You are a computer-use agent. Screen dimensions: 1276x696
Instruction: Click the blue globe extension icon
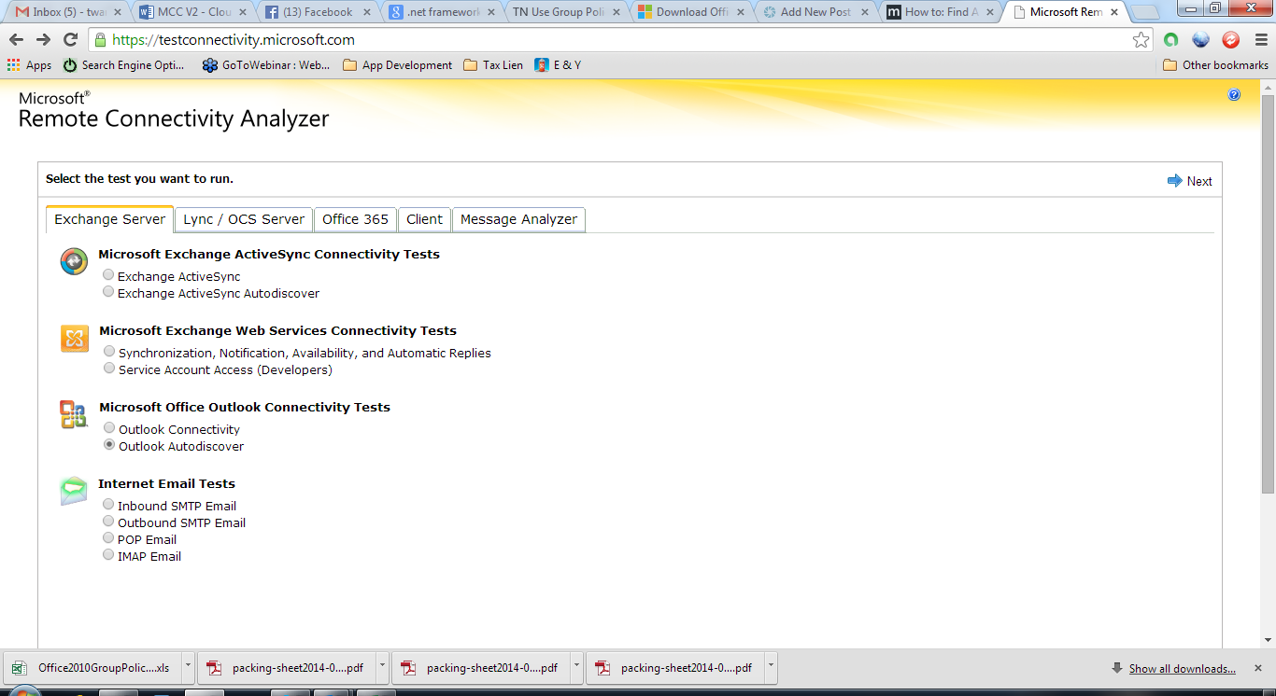(x=1201, y=40)
